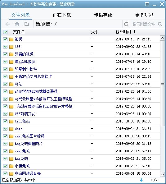Screen dimensions: 166x184
Task: Open the 实战前端到后台ThinkPHP开发整站 folder
Action: [44, 106]
